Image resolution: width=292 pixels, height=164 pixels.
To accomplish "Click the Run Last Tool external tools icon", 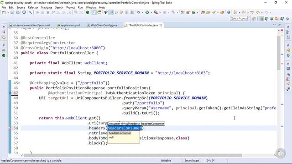I will 156,12.
